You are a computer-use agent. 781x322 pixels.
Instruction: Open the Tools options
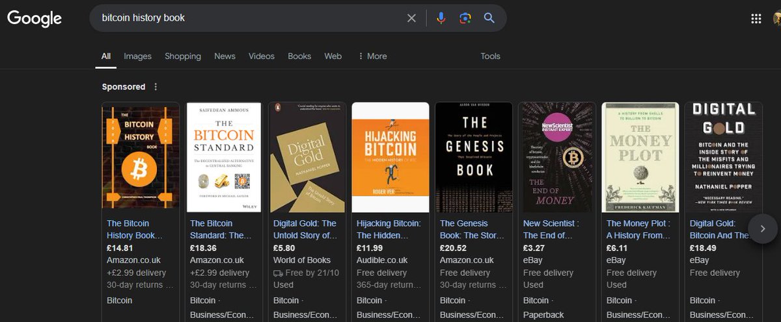(490, 56)
